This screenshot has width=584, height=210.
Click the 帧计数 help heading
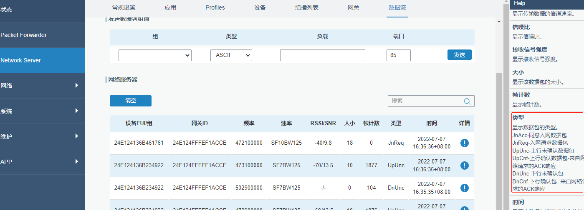(x=521, y=95)
